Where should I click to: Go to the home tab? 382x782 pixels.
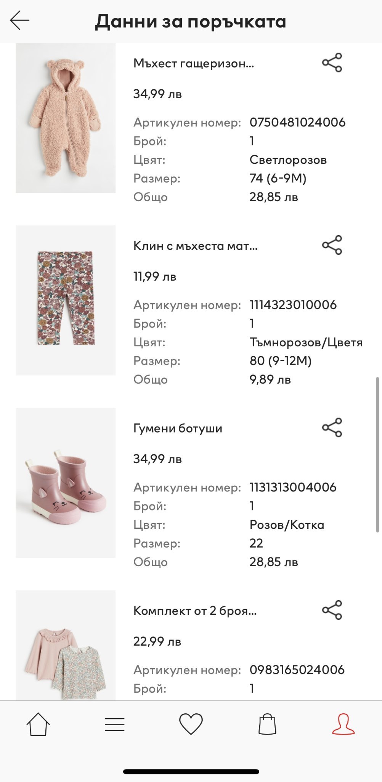(38, 724)
